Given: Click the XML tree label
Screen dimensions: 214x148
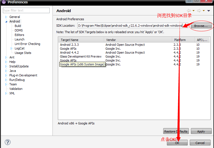Looking at the screenshot, I should (x=12, y=94).
